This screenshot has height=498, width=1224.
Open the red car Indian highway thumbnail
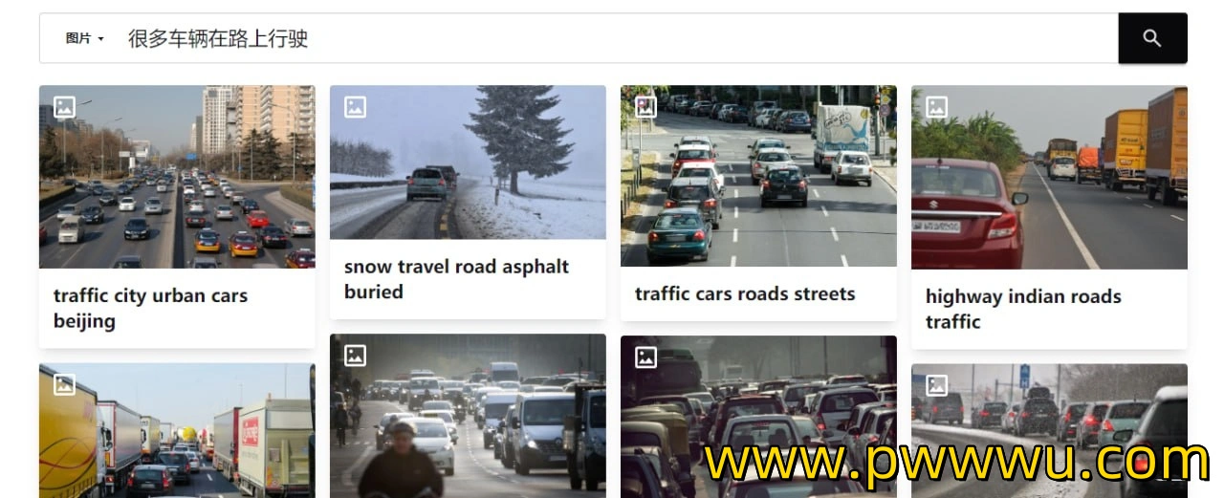tap(1049, 178)
